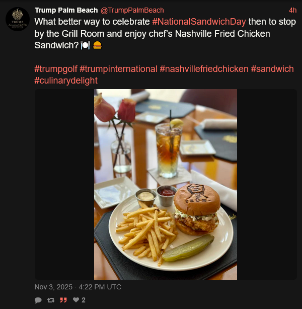The height and width of the screenshot is (309, 302).
Task: Click the red quote marks icon
Action: coord(63,300)
